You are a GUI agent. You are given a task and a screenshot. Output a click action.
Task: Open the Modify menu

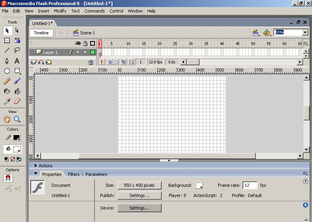[60, 11]
